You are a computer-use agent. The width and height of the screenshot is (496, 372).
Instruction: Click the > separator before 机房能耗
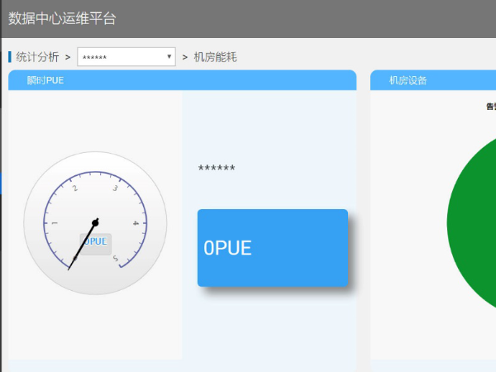point(185,57)
